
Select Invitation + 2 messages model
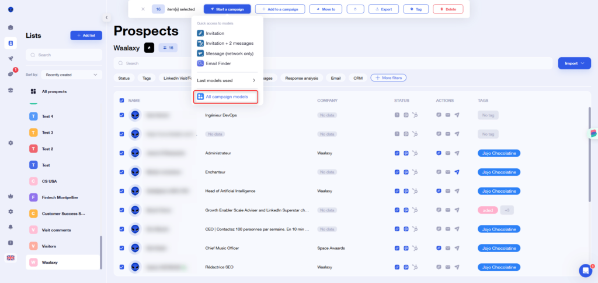click(x=227, y=43)
